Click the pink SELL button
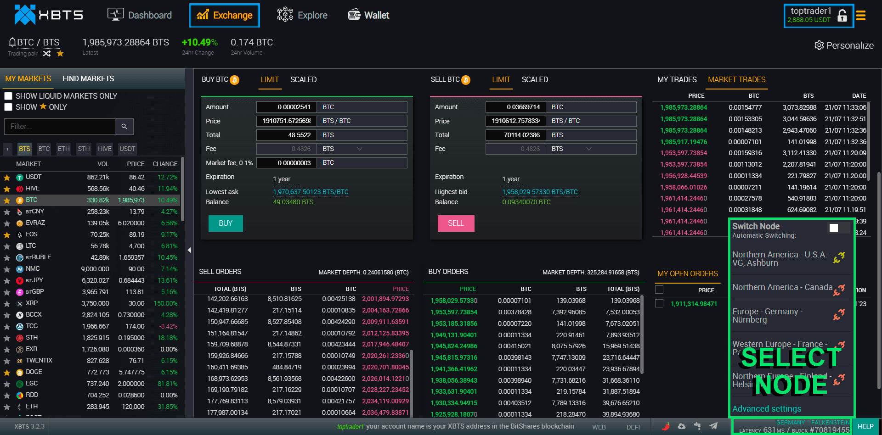The image size is (882, 435). coord(456,223)
